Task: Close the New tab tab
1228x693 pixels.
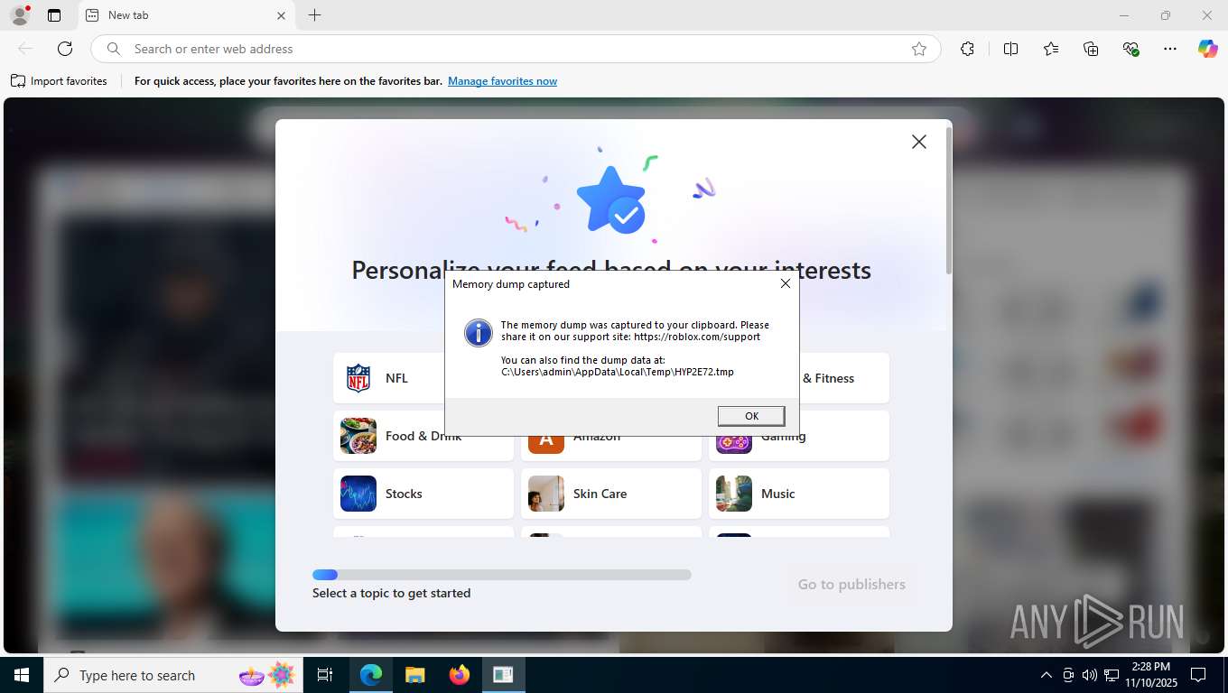Action: tap(281, 15)
